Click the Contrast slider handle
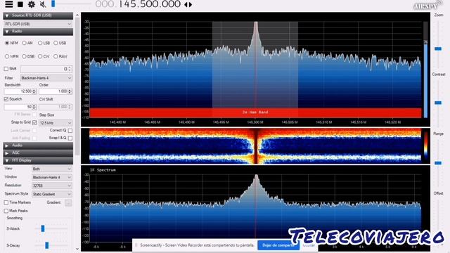 [x=438, y=103]
